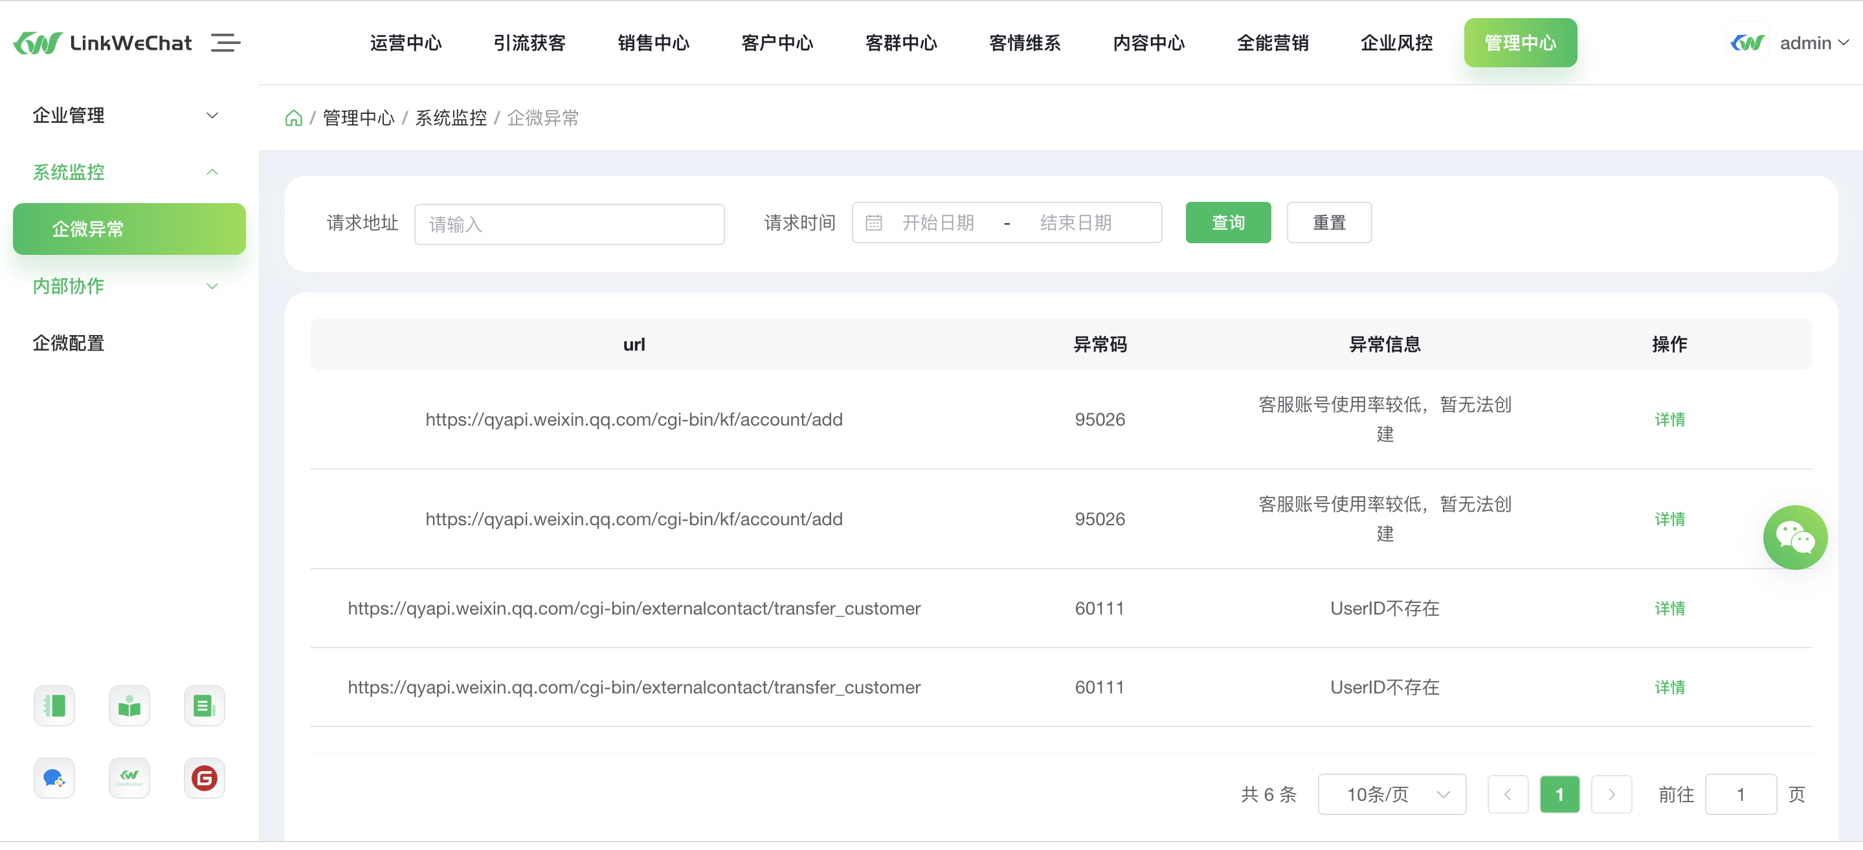Click the green document with pen icon
Image resolution: width=1863 pixels, height=850 pixels.
pyautogui.click(x=204, y=706)
